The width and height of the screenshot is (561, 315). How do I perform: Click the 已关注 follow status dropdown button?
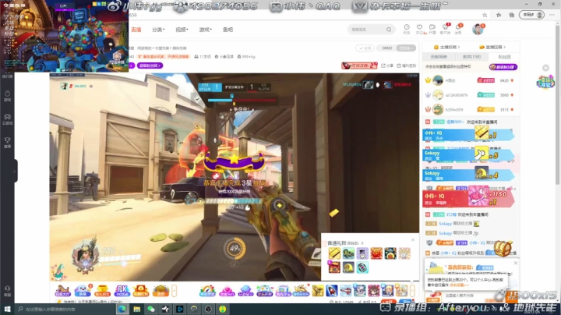[406, 48]
